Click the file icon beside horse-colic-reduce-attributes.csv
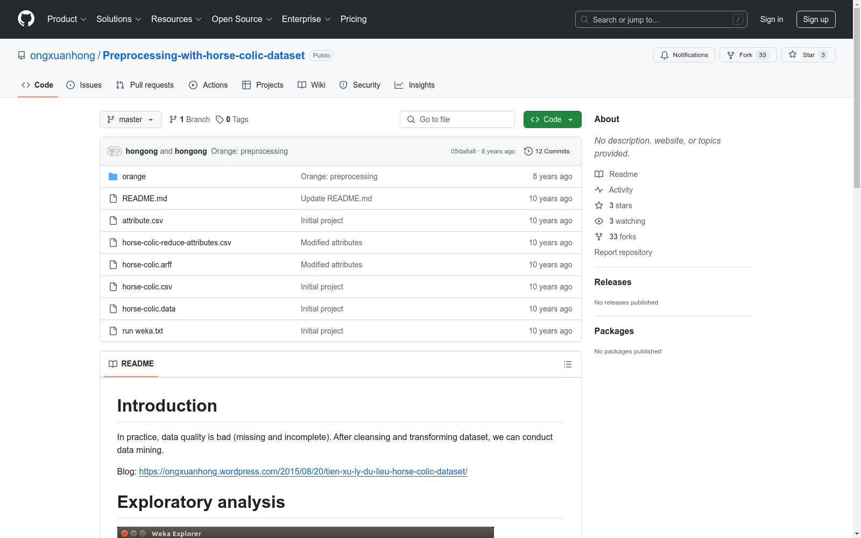This screenshot has width=861, height=538. (x=113, y=243)
